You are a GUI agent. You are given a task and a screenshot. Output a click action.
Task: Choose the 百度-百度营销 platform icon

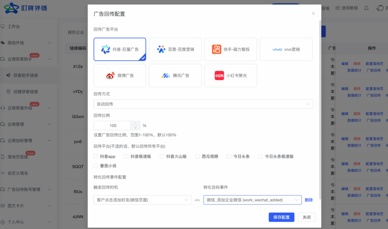point(161,49)
